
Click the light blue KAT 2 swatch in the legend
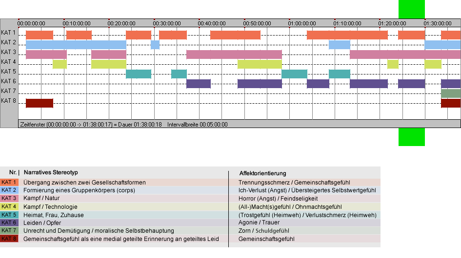coord(9,190)
